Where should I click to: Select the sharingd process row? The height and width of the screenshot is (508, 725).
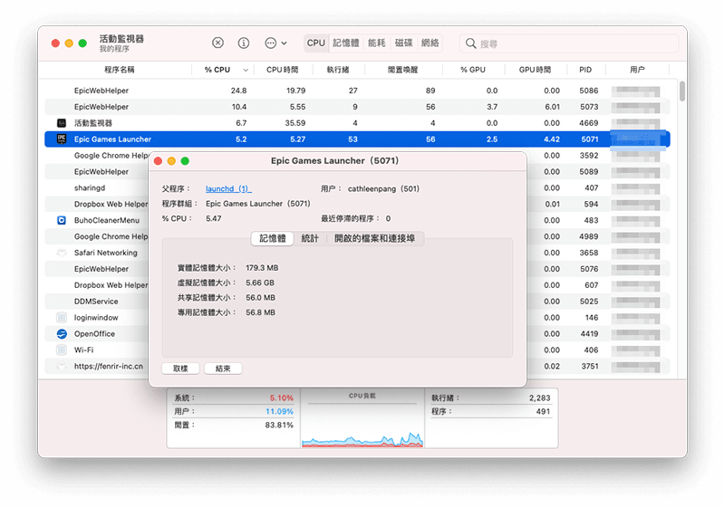pos(97,188)
